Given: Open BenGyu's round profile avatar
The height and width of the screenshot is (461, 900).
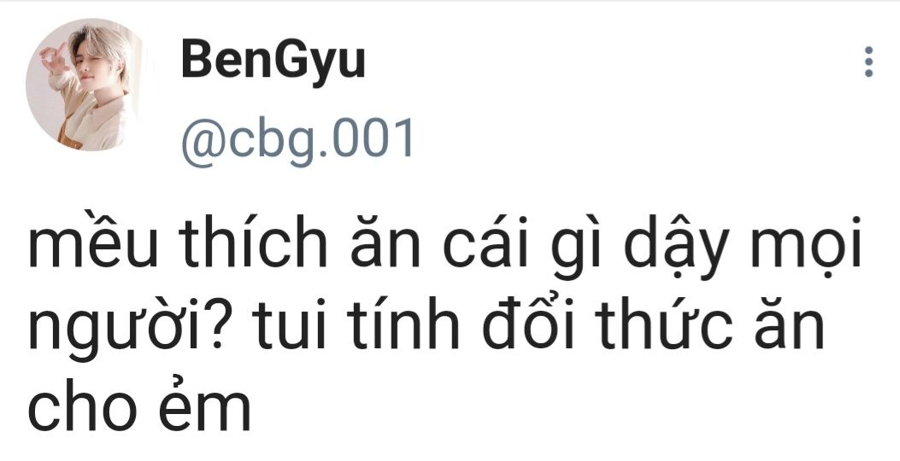Looking at the screenshot, I should [86, 85].
